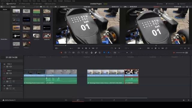This screenshot has height=108, width=192.
Task: Open the Sound Library panel
Action: coord(50,4)
